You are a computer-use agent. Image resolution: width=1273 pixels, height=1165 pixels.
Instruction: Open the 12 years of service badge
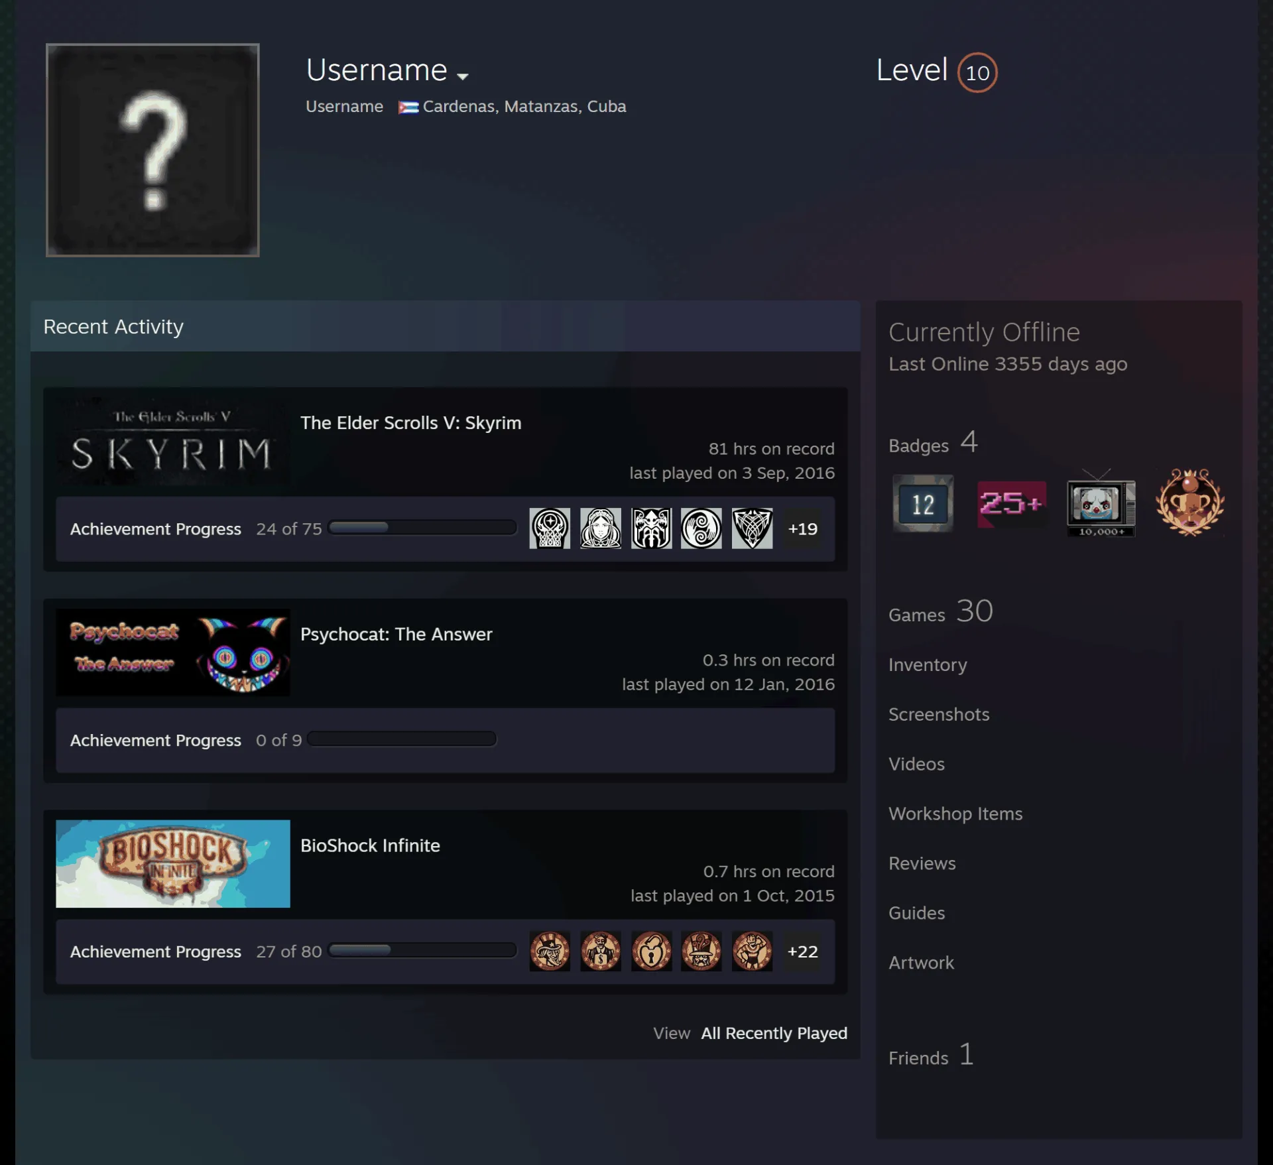click(x=923, y=503)
